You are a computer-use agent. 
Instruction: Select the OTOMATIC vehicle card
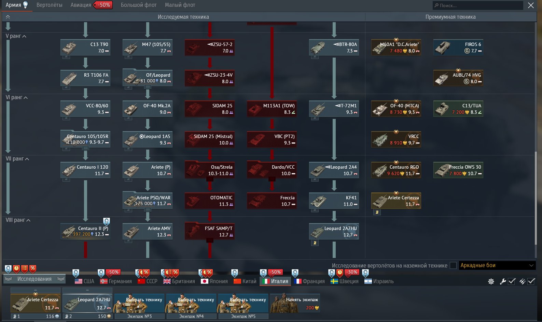(210, 201)
